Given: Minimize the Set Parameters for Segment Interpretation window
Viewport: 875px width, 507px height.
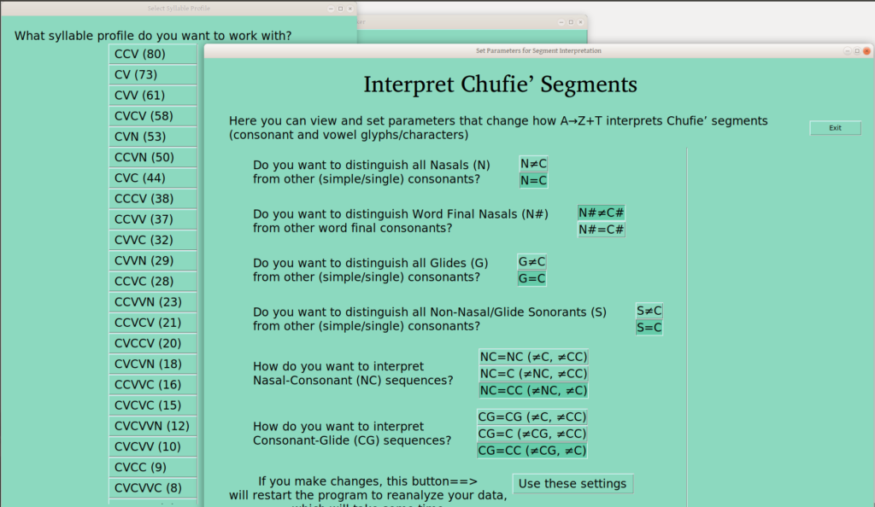Looking at the screenshot, I should point(847,50).
